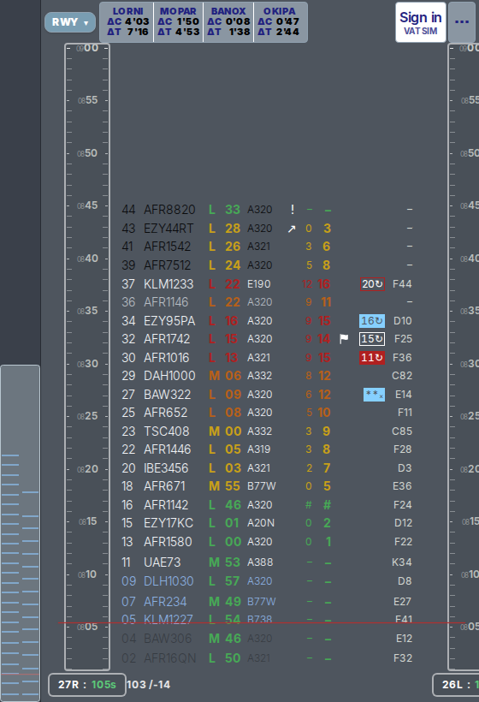The height and width of the screenshot is (702, 479).
Task: Click the flag icon on AFR1742 row
Action: [344, 339]
